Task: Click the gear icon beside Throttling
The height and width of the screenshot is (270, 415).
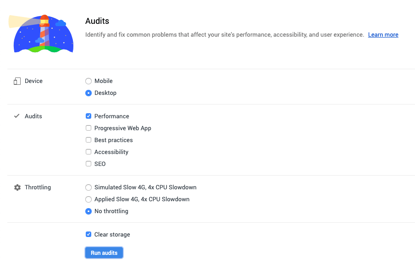Action: pos(17,187)
